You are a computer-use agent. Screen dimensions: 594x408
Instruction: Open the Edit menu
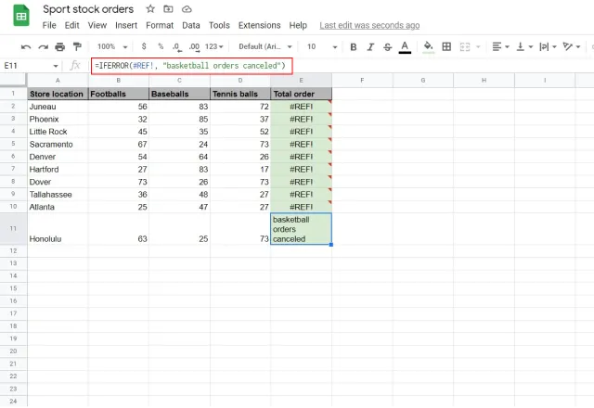(72, 25)
